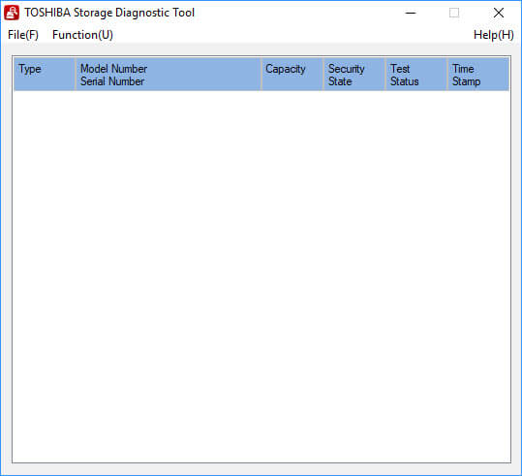Click divider between Test Status and Time Stamp
Image resolution: width=522 pixels, height=476 pixels.
coord(447,74)
